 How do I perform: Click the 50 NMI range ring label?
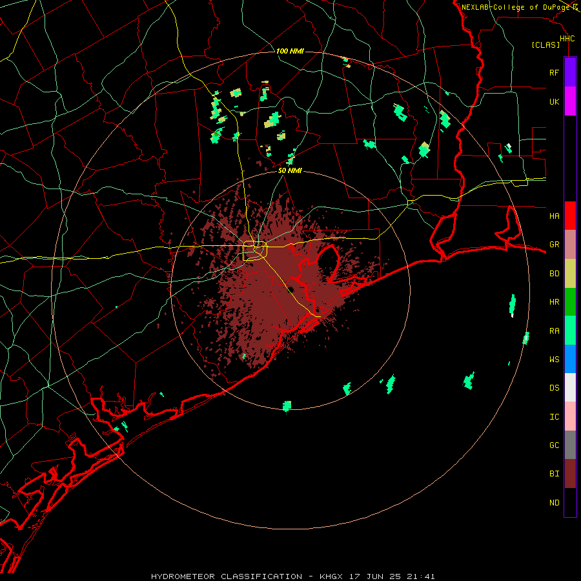pos(290,170)
